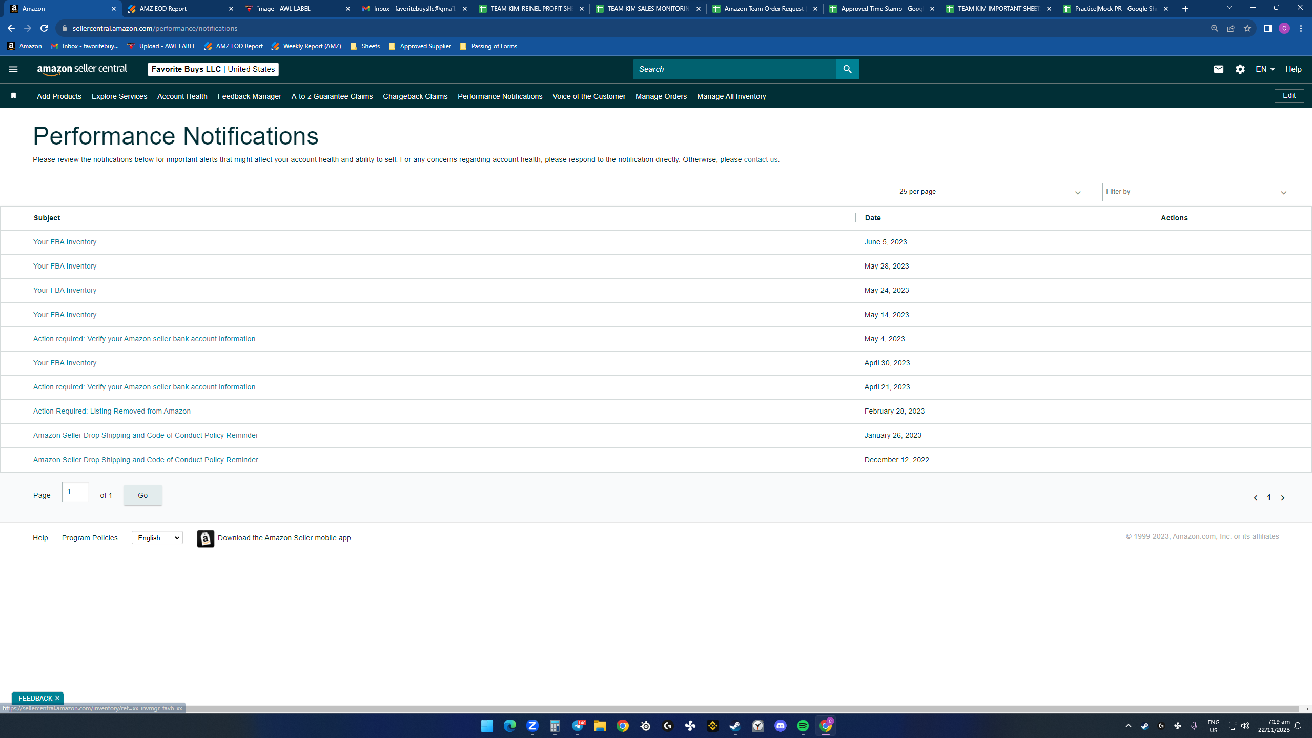The width and height of the screenshot is (1312, 738).
Task: Open the buyer messages envelope icon
Action: click(1218, 69)
